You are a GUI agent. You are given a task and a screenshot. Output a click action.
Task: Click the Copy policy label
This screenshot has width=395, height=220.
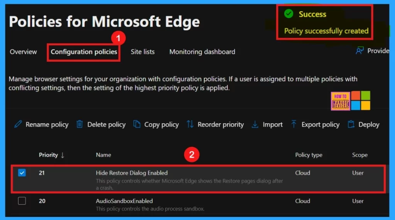click(162, 124)
